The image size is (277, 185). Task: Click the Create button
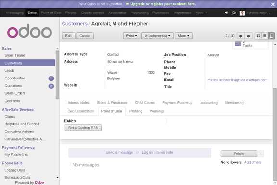click(x=85, y=36)
